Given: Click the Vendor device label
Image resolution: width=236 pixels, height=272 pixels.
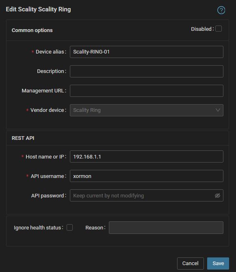Looking at the screenshot, I should click(47, 110).
